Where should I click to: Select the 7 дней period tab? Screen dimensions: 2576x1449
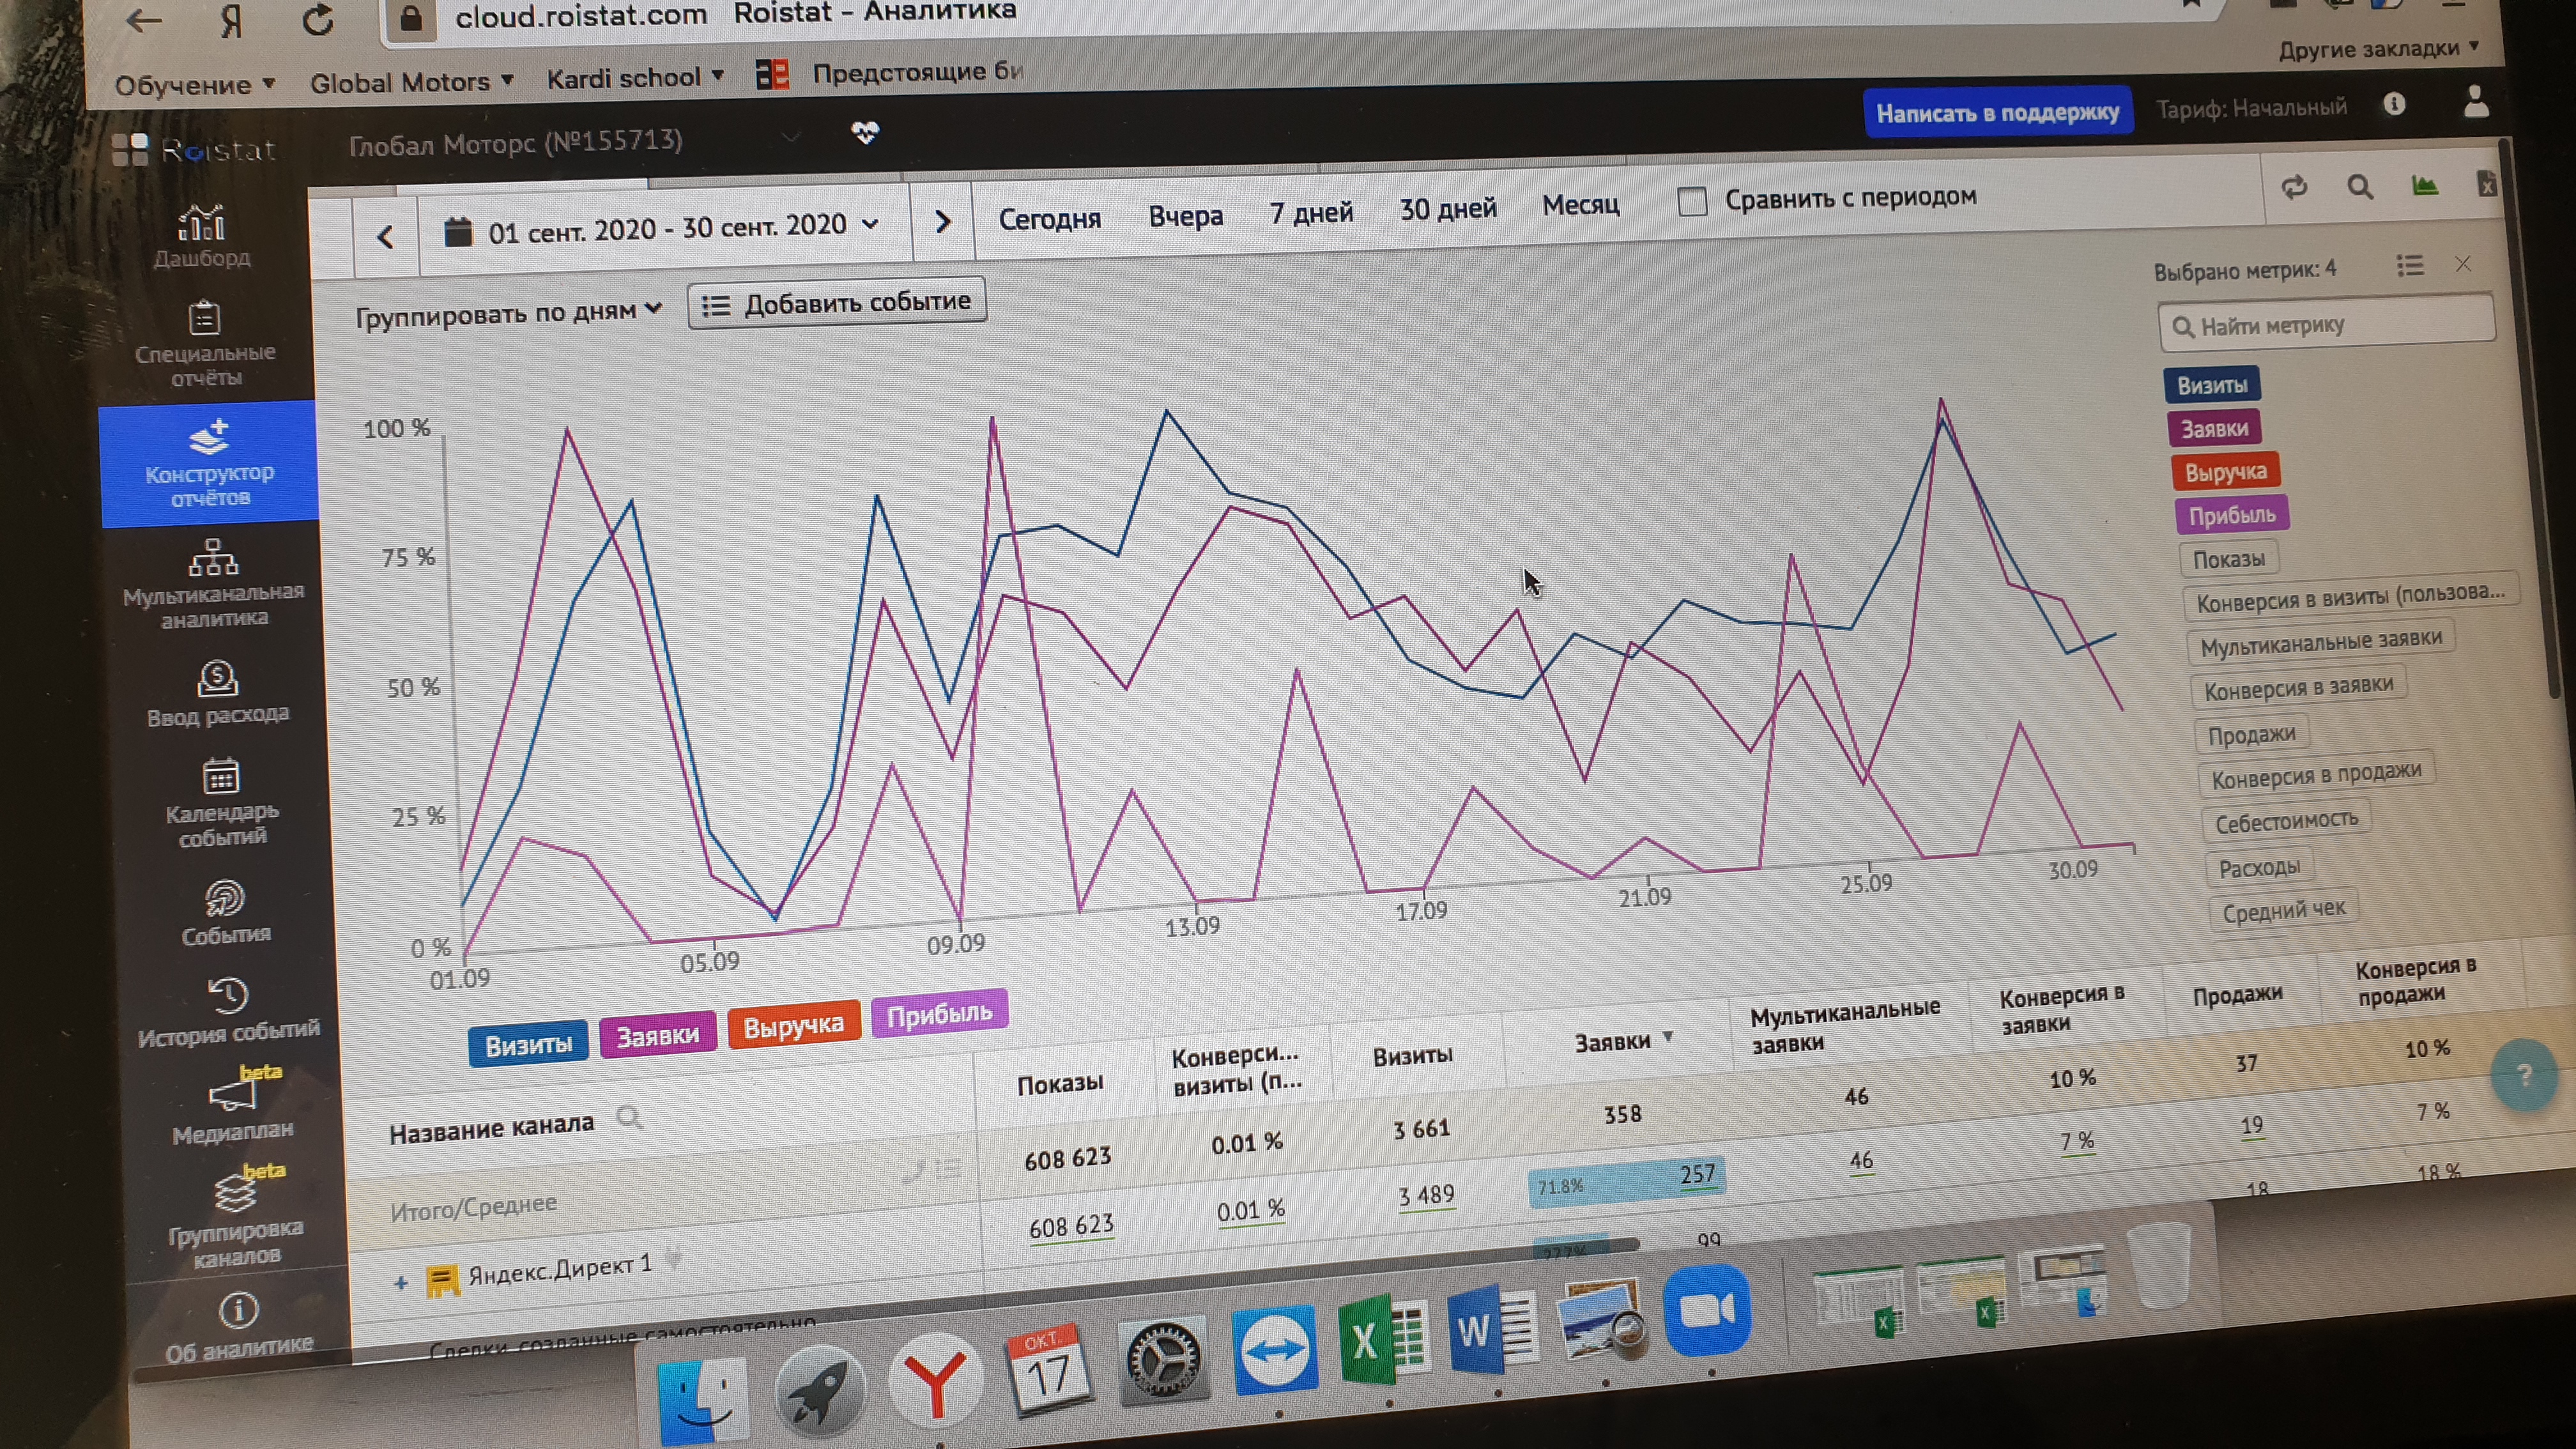(1311, 212)
